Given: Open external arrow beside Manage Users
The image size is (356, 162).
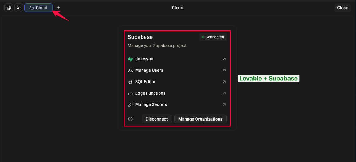Looking at the screenshot, I should 224,70.
